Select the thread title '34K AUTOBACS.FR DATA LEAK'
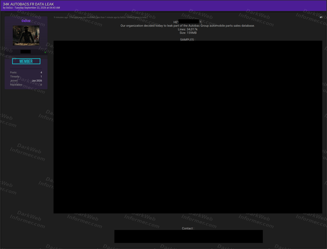 29,4
